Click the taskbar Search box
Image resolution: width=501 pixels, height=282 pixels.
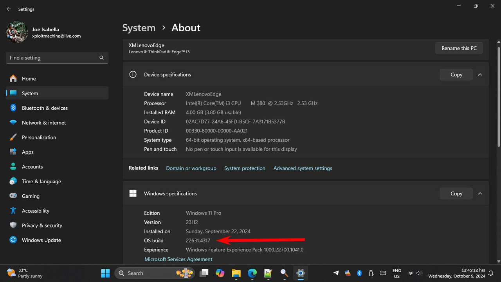(154, 273)
